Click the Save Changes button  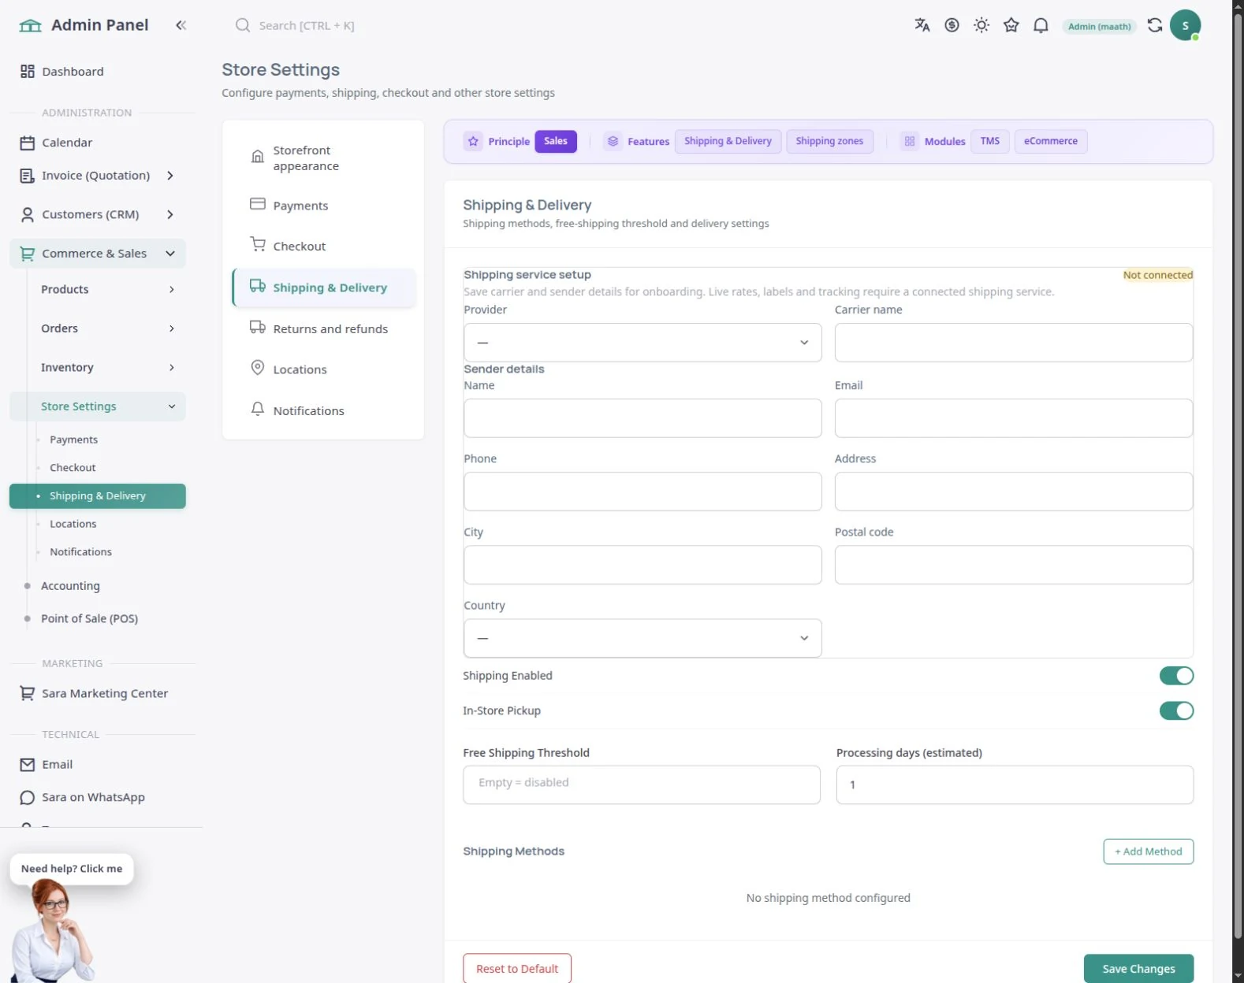[x=1138, y=969]
